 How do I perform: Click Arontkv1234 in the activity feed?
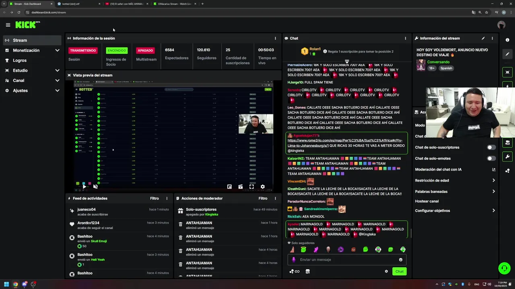(88, 223)
